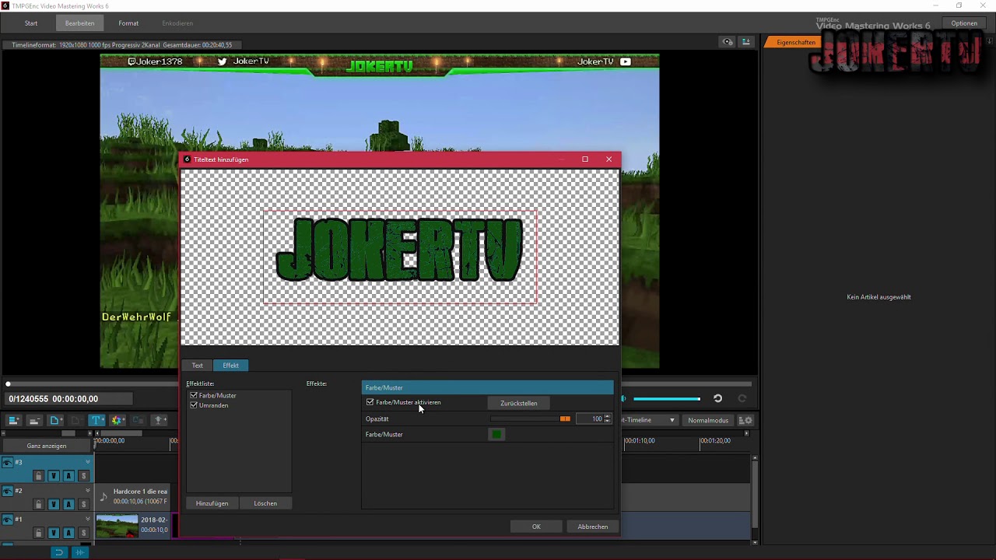
Task: Click the Eigenschaften panel collapse arrow icon
Action: [989, 42]
